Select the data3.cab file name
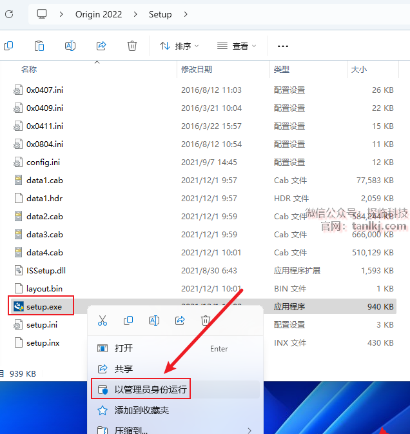This screenshot has height=434, width=410. pos(45,235)
